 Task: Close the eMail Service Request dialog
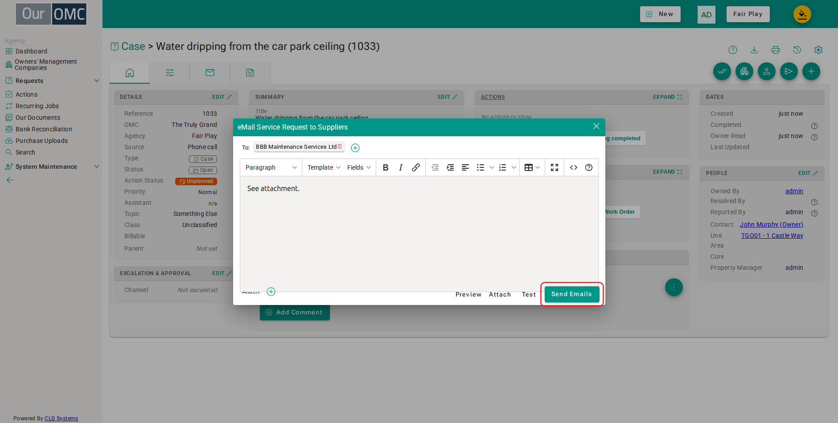pyautogui.click(x=596, y=126)
